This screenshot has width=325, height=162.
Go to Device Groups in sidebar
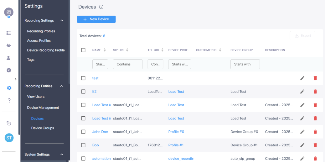(43, 128)
